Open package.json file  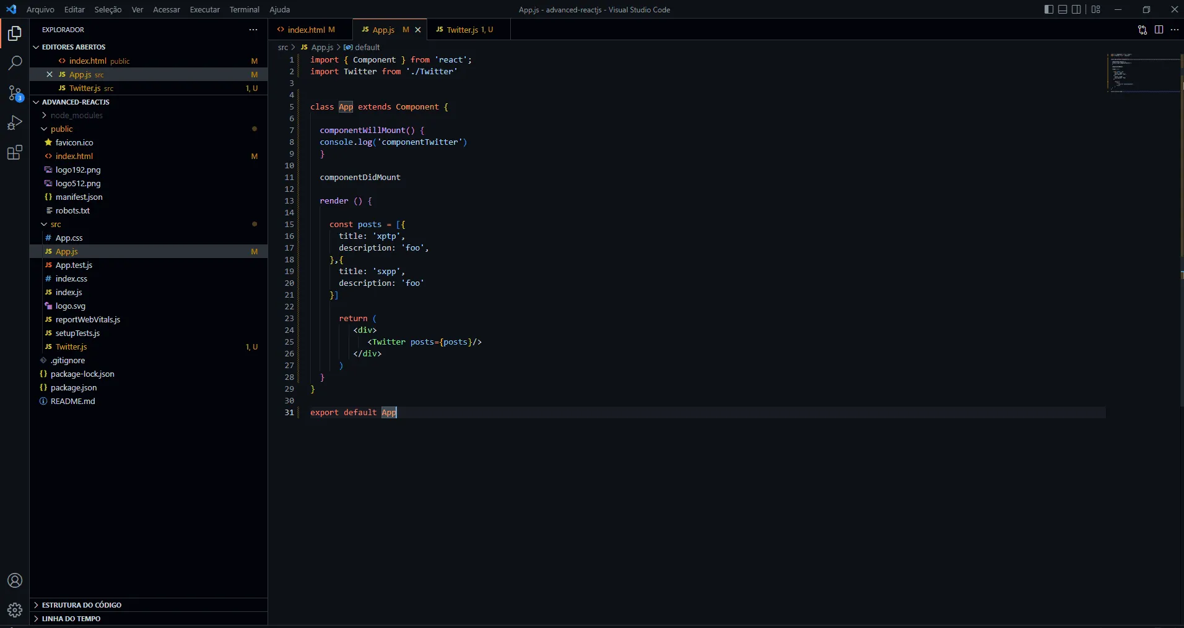point(149,388)
